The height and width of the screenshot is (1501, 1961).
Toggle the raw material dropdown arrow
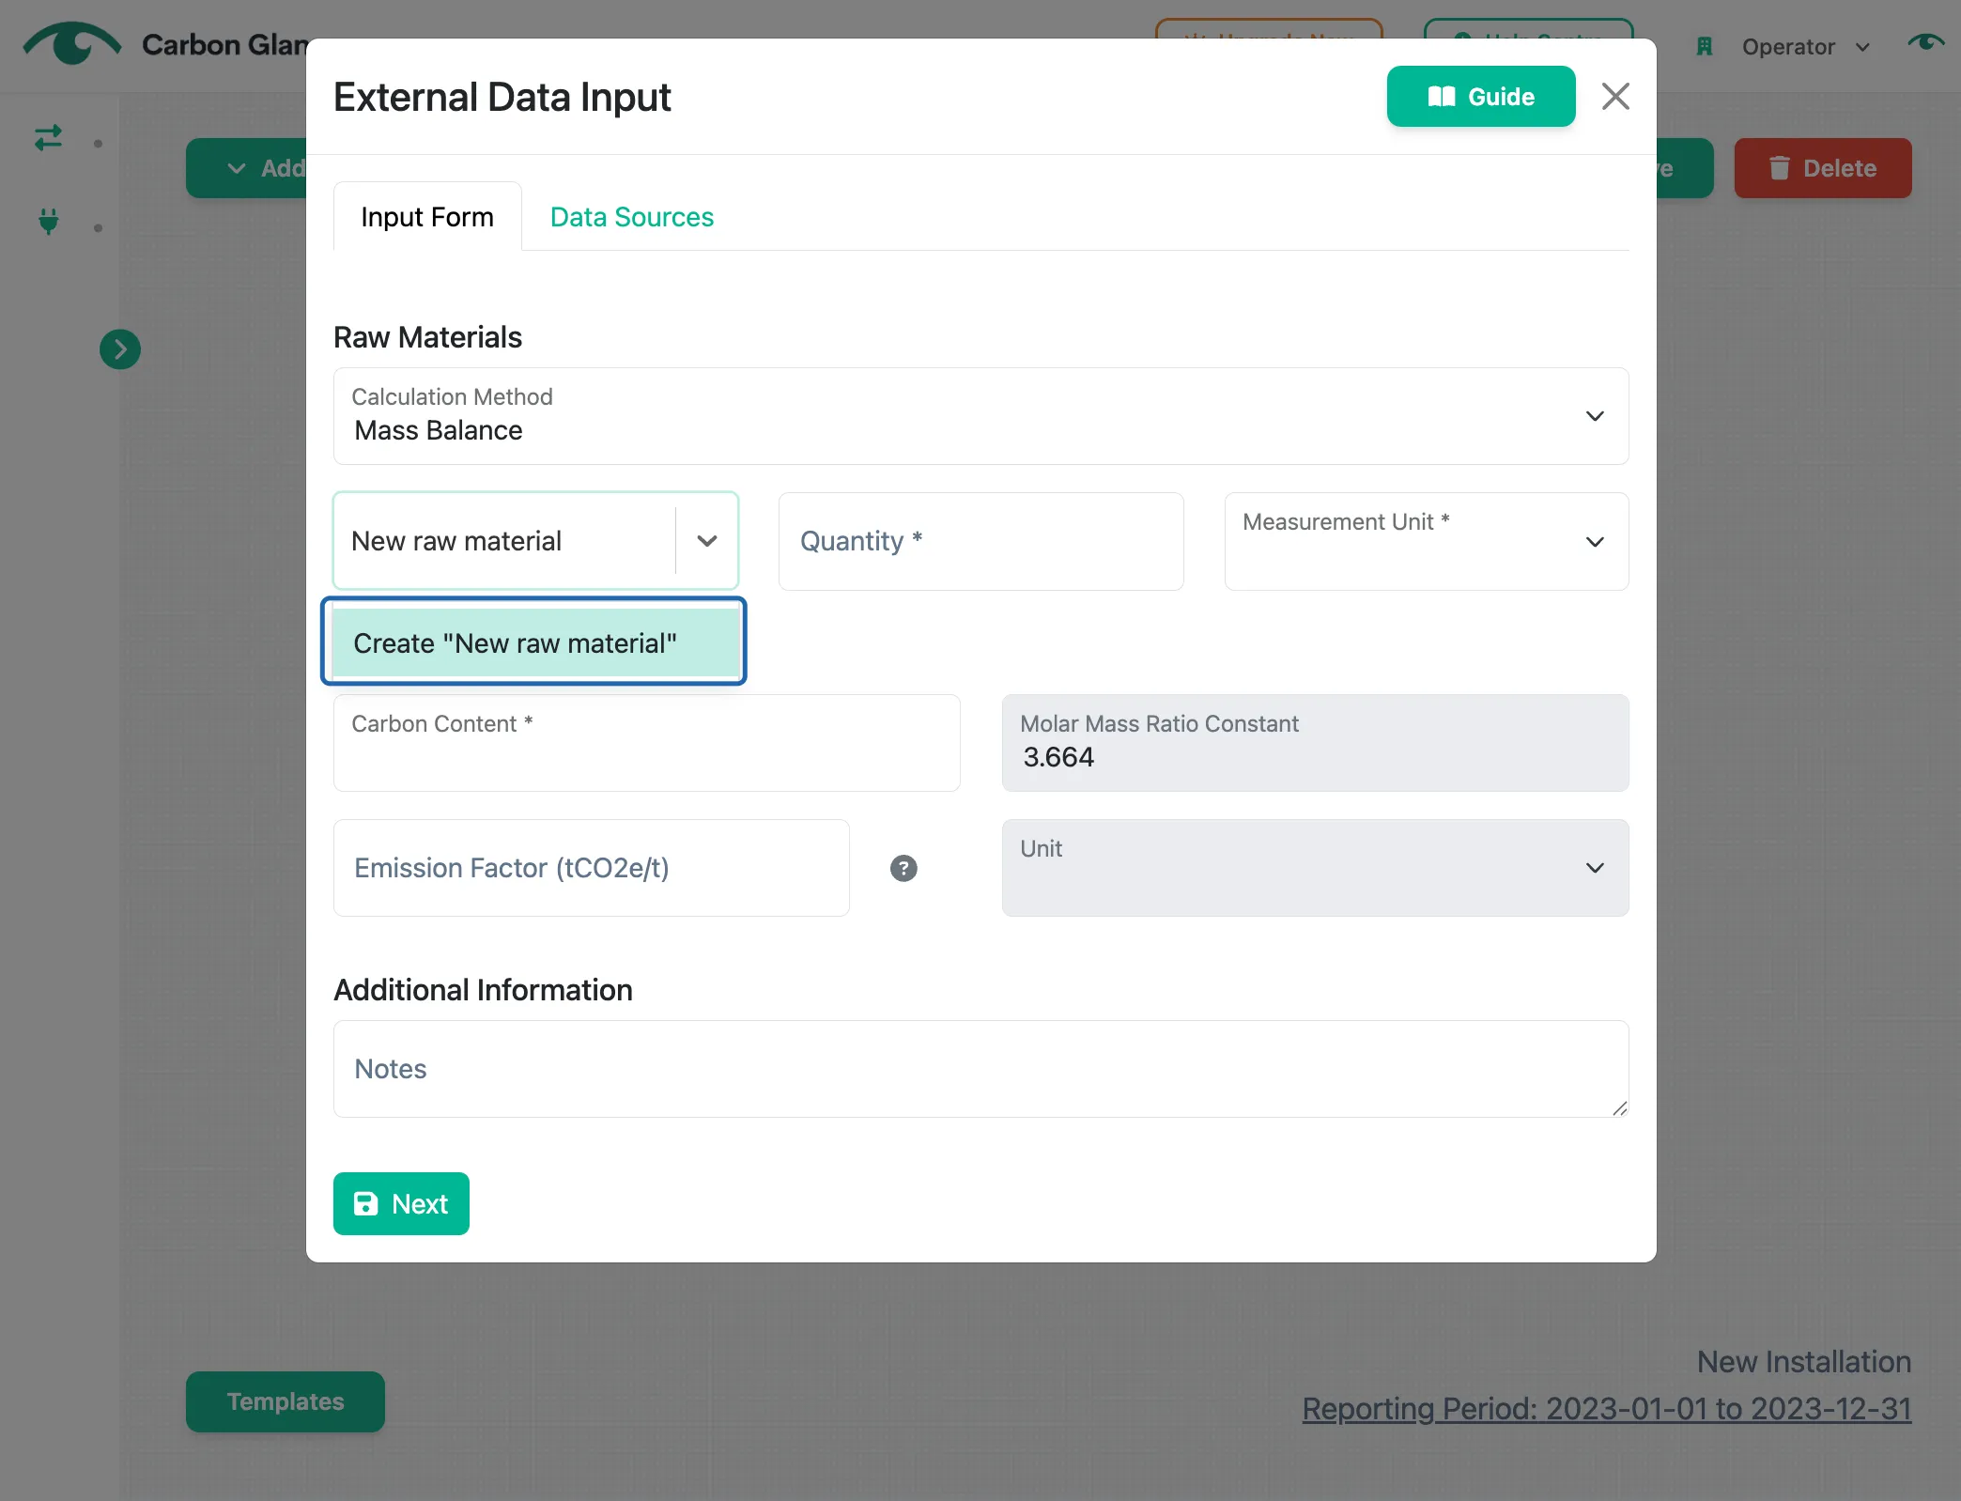tap(707, 541)
